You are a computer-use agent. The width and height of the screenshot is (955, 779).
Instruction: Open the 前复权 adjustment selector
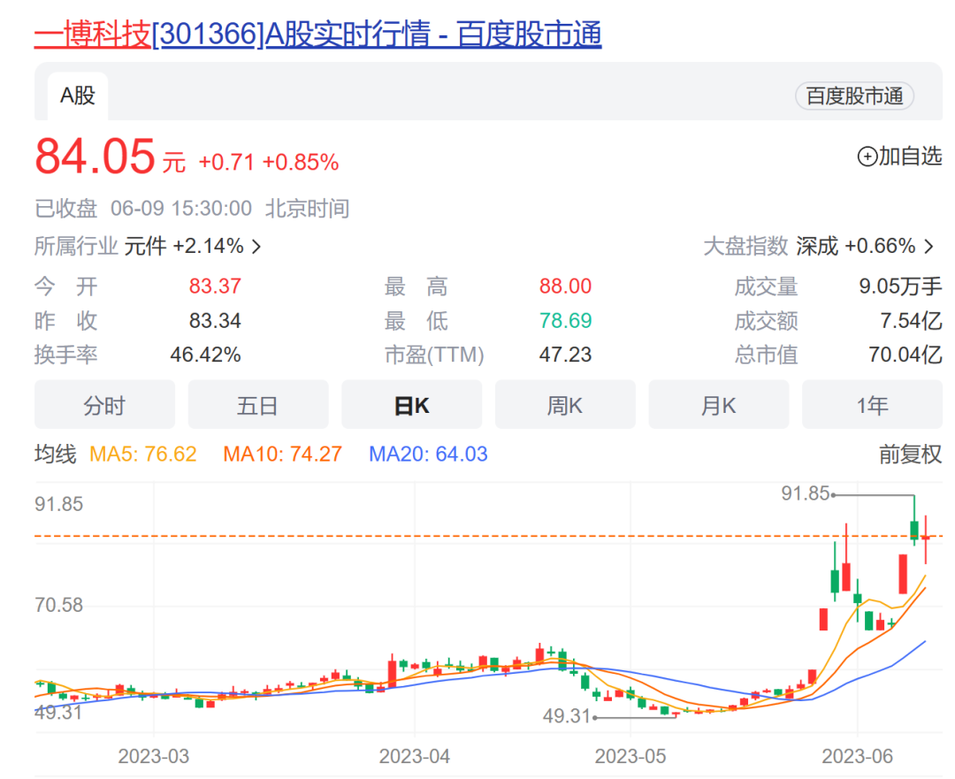[x=910, y=454]
